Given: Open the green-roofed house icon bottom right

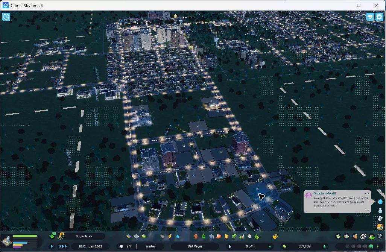Looking at the screenshot, I should point(371,237).
